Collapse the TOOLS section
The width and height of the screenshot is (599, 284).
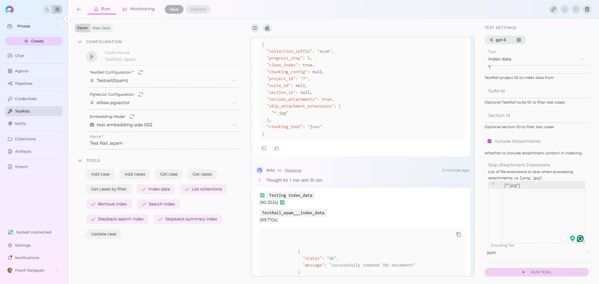tap(80, 161)
